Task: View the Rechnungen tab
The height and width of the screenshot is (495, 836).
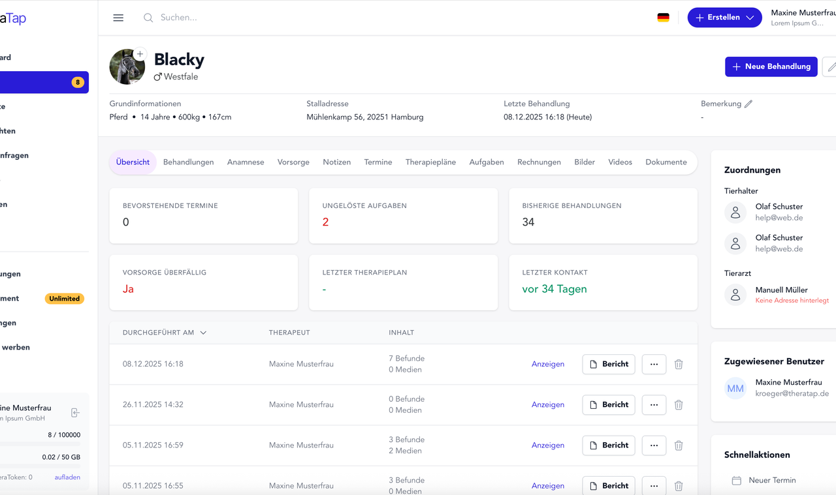Action: pyautogui.click(x=539, y=162)
